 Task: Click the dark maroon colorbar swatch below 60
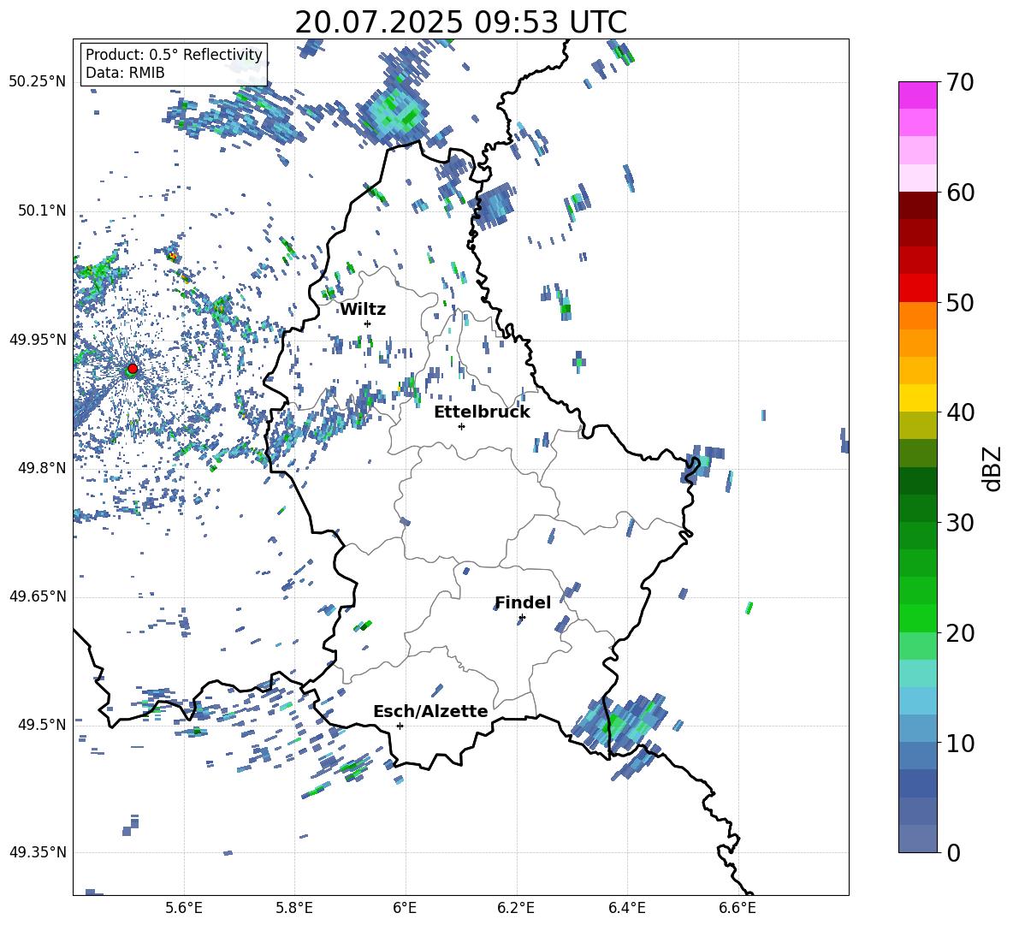pos(917,205)
